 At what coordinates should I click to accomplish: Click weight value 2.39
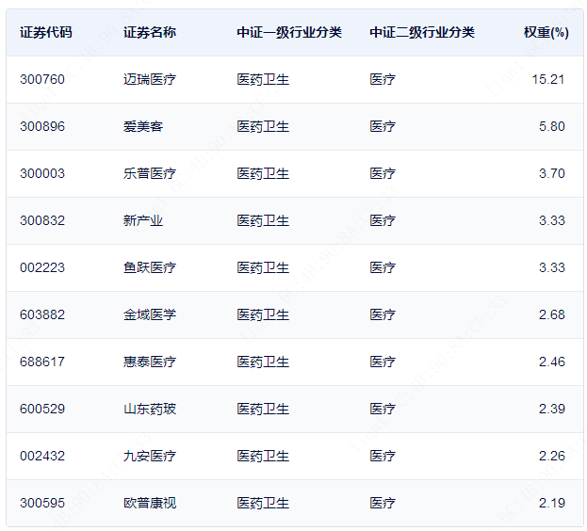pyautogui.click(x=552, y=410)
